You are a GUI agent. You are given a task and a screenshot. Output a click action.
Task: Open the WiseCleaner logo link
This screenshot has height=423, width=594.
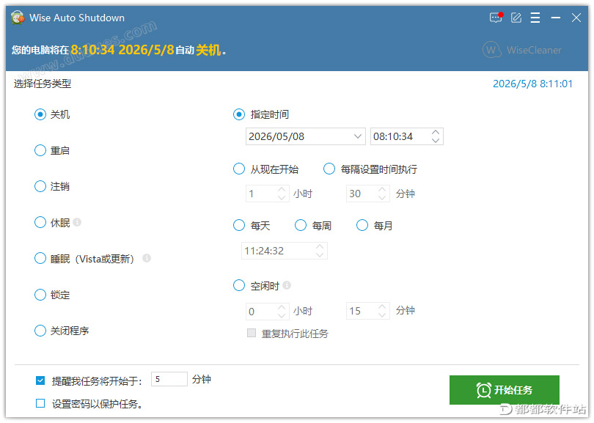[522, 50]
